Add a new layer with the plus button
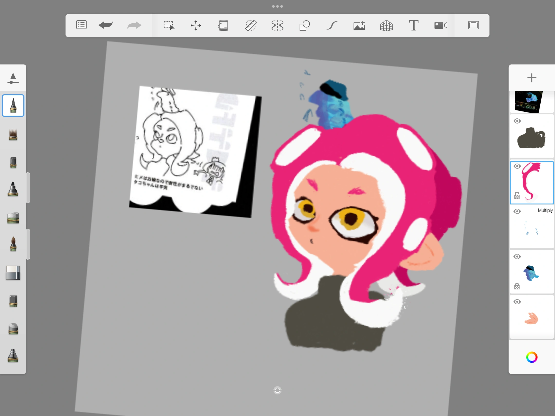Screen dimensions: 555x416 [532, 78]
